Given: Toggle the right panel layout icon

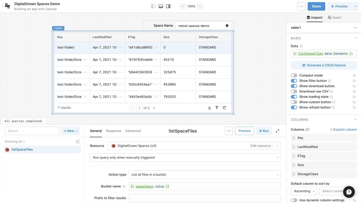Looking at the screenshot, I should 168,6.
